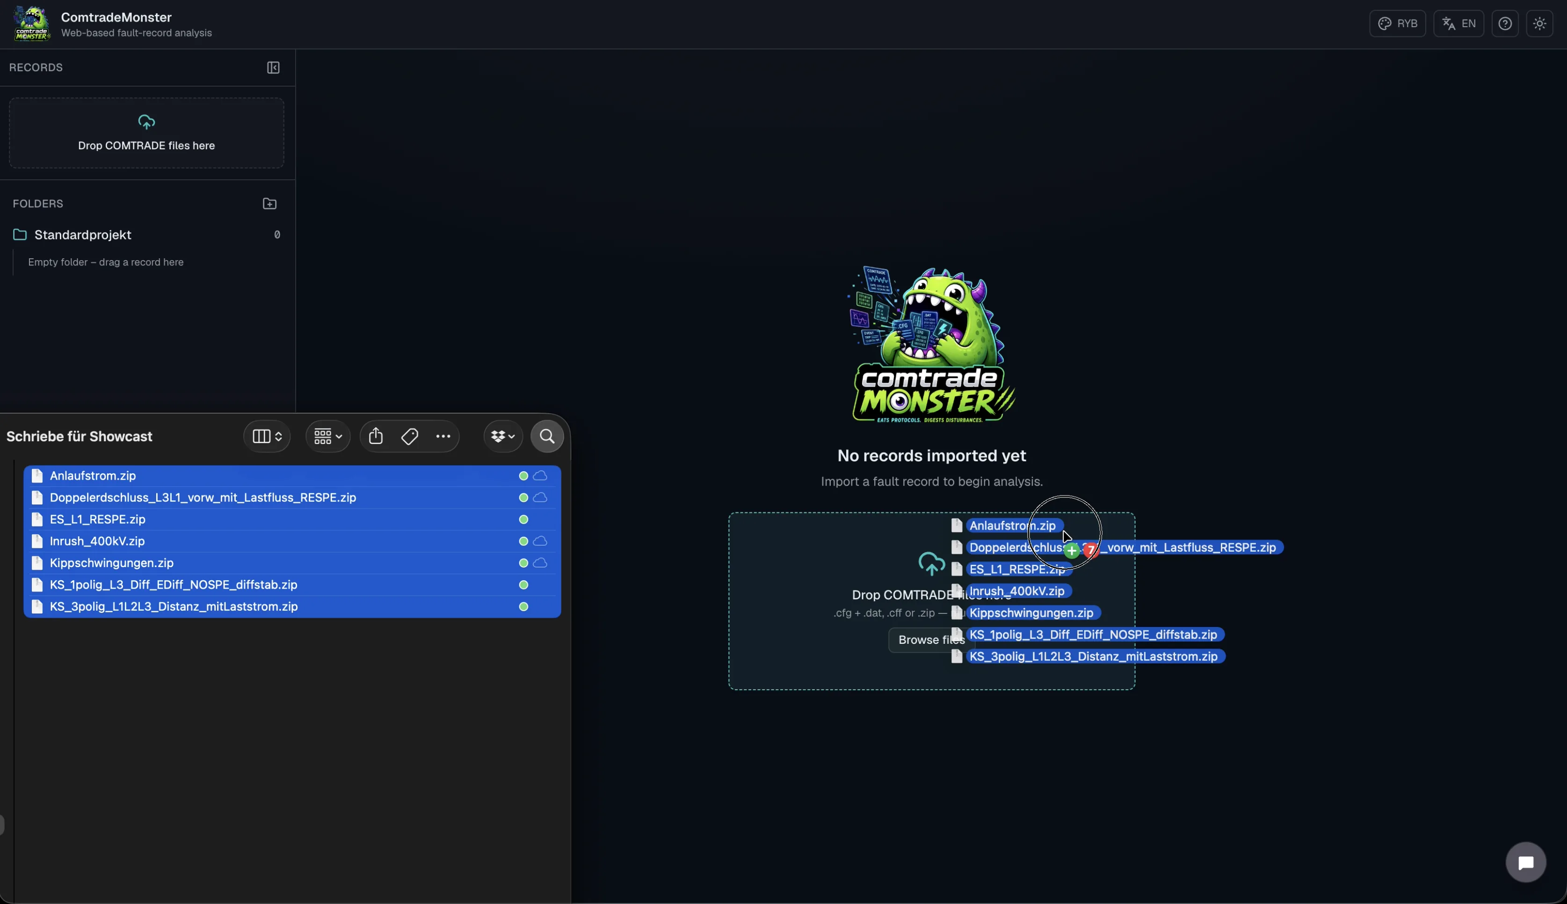
Task: Open the EN language switcher
Action: pos(1458,23)
